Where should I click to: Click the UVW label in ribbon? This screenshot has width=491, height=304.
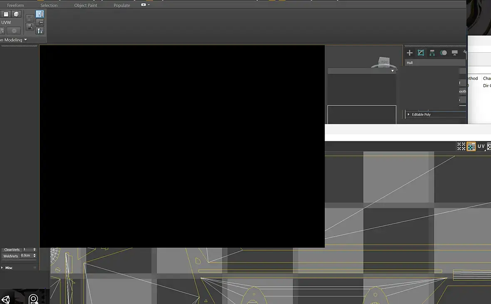pyautogui.click(x=6, y=22)
